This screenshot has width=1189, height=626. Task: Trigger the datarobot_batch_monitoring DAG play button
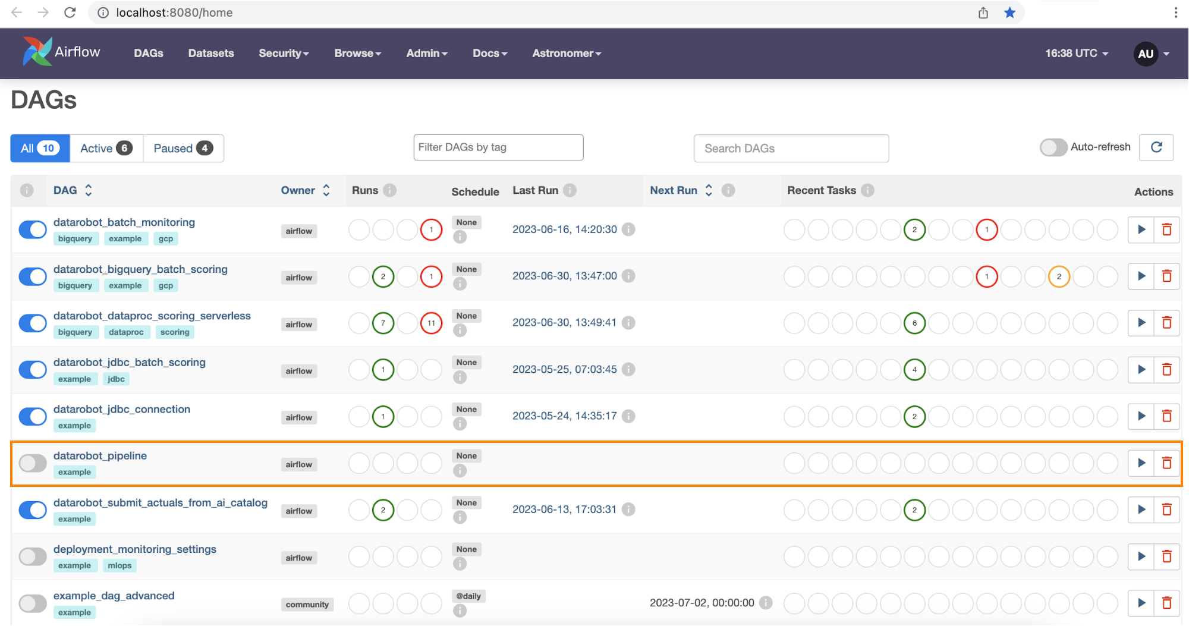point(1141,229)
